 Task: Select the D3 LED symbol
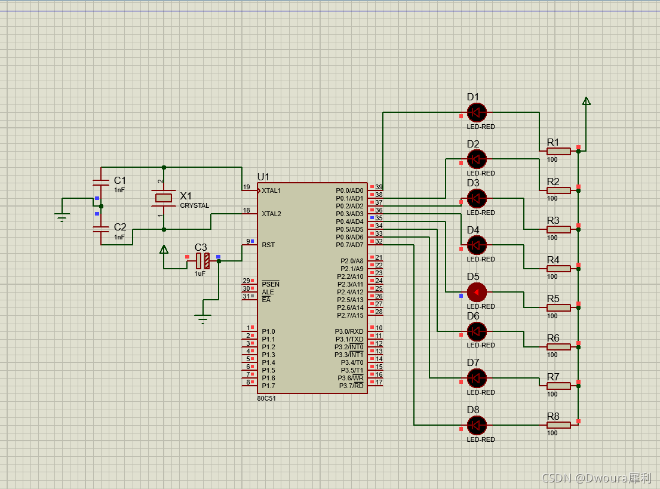477,198
